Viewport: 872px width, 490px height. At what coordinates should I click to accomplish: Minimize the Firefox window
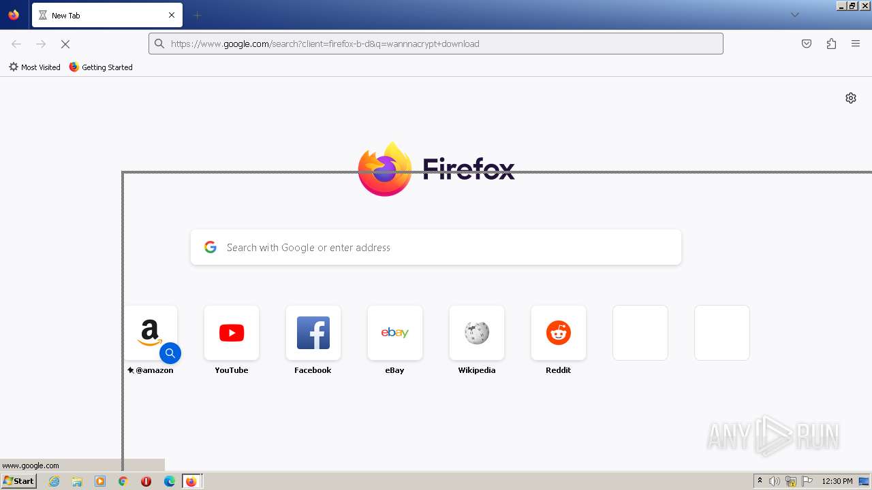(x=841, y=5)
